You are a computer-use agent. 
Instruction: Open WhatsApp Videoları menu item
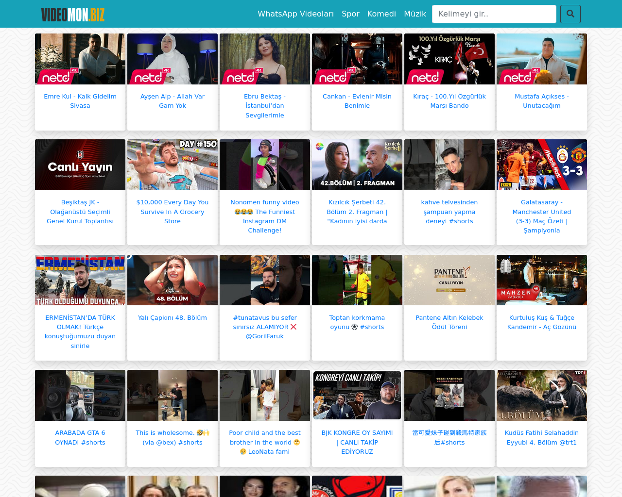coord(295,14)
